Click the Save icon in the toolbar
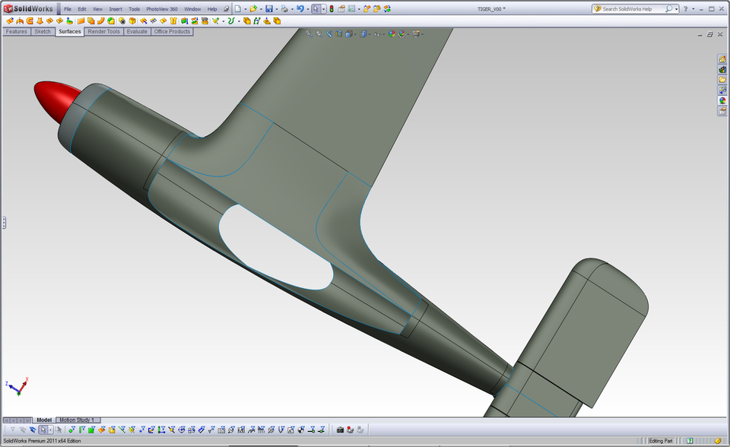This screenshot has width=730, height=447. tap(269, 8)
